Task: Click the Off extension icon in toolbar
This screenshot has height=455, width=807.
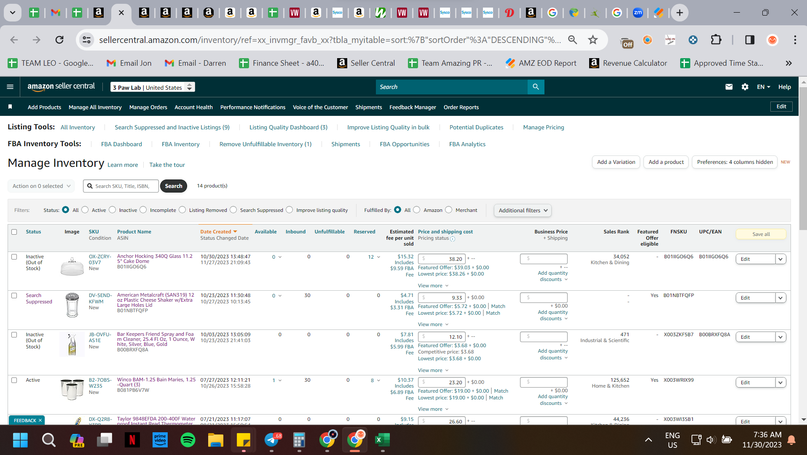Action: 627,42
